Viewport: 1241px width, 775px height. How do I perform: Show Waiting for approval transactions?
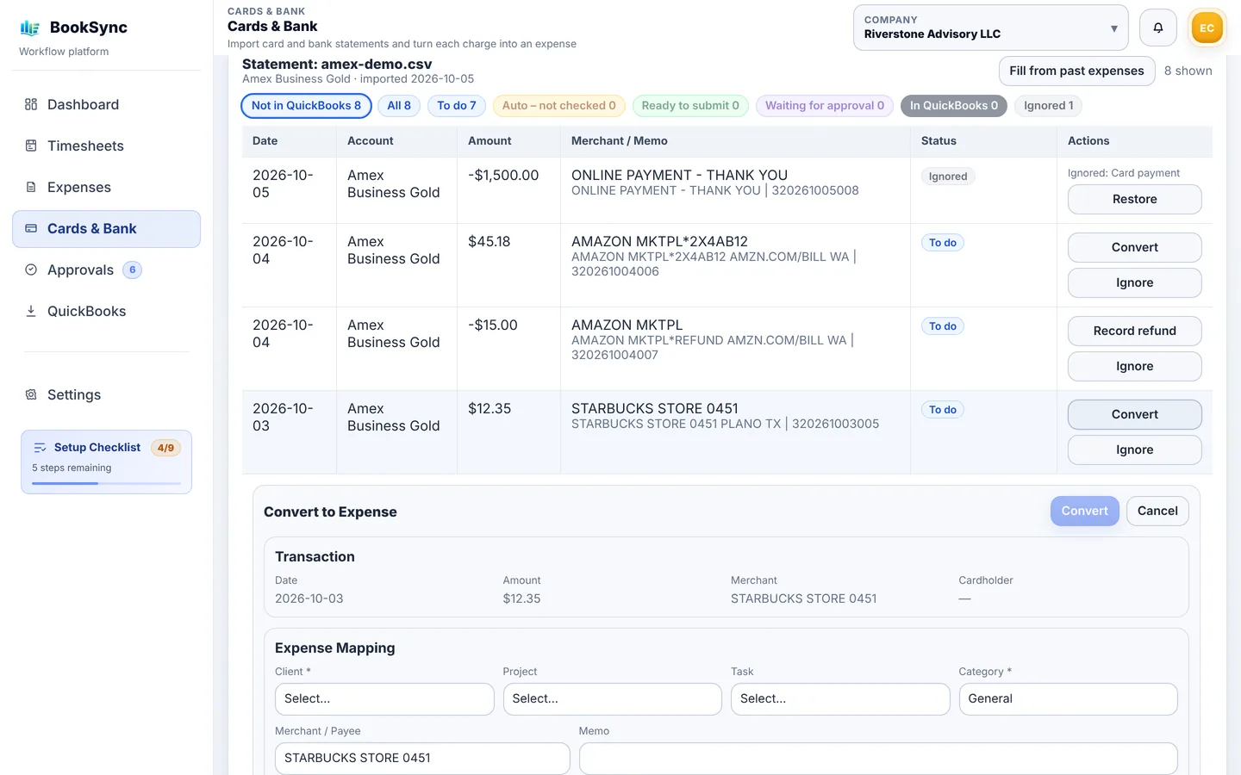pyautogui.click(x=825, y=106)
